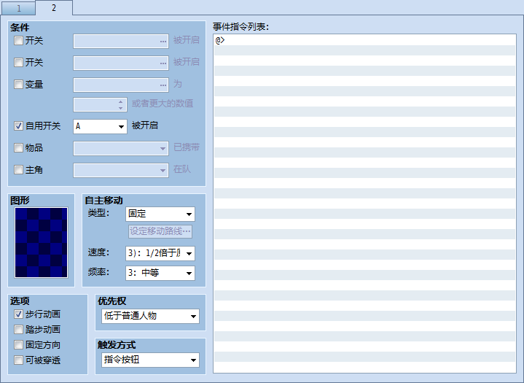Tick the 变量 condition checkbox
Viewport: 524px width, 383px height.
tap(18, 85)
